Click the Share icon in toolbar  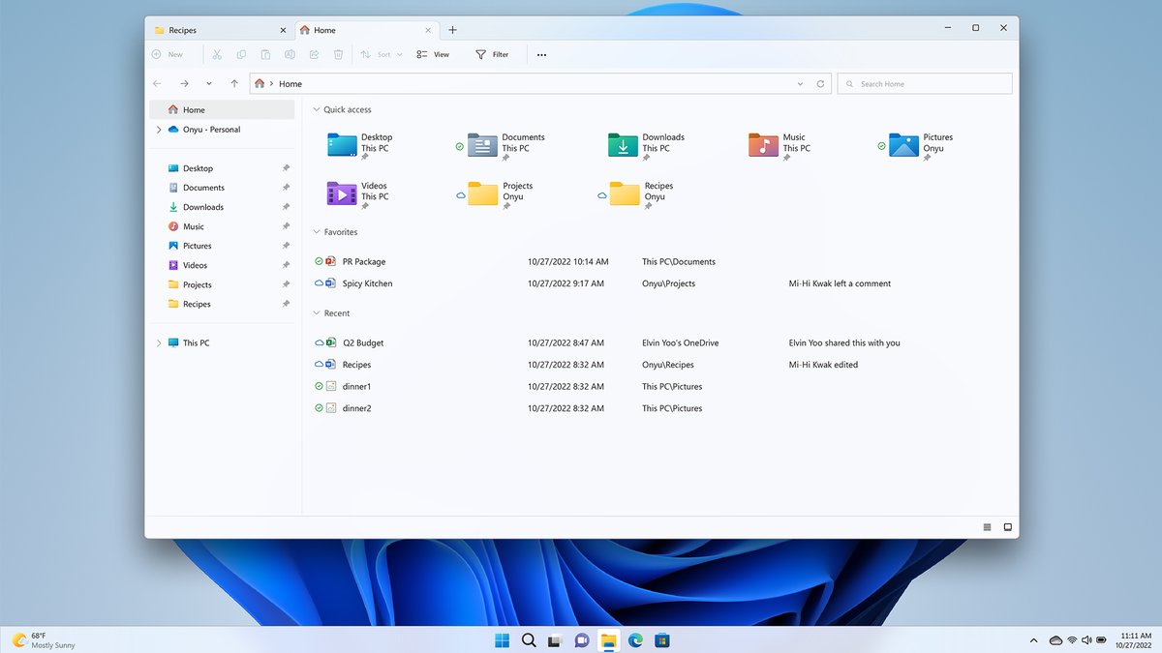(x=314, y=55)
